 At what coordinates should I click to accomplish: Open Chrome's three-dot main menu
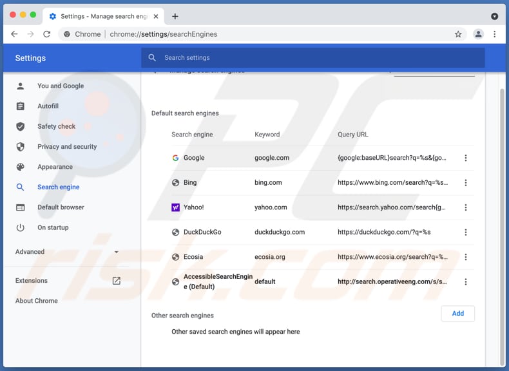494,34
